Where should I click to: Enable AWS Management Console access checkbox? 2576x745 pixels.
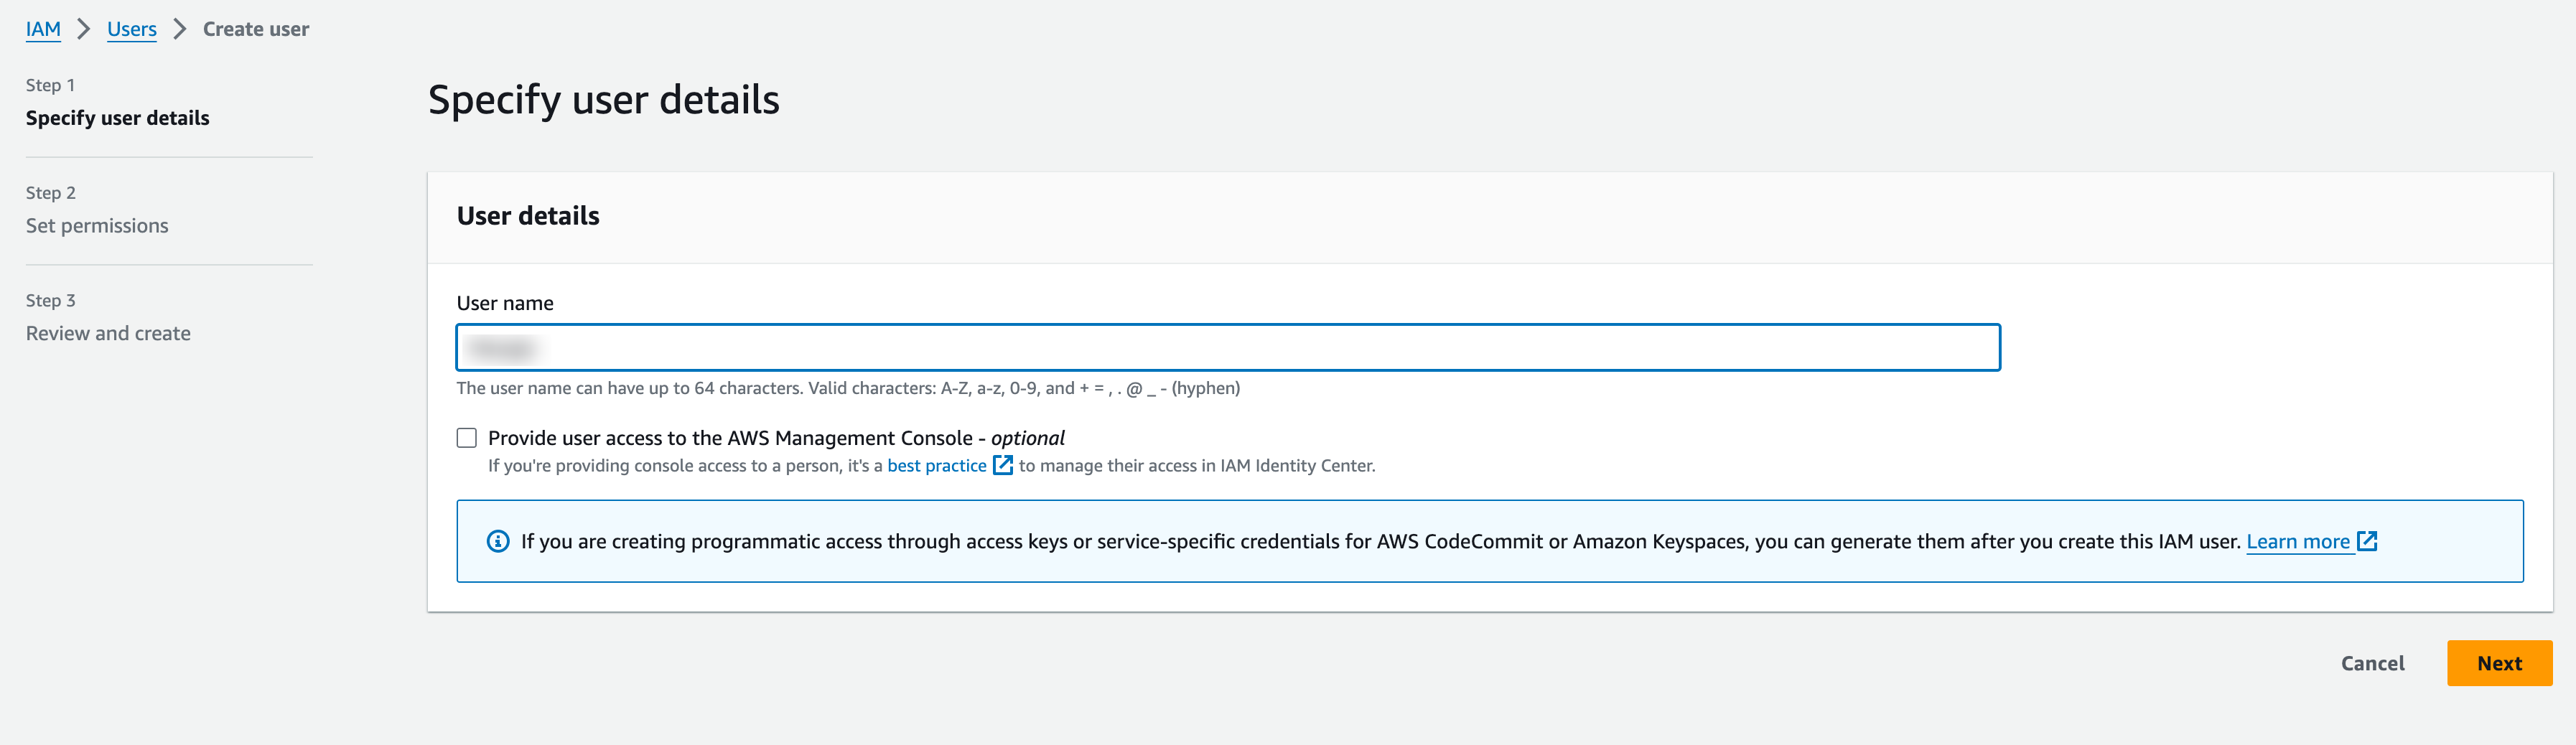pyautogui.click(x=466, y=438)
